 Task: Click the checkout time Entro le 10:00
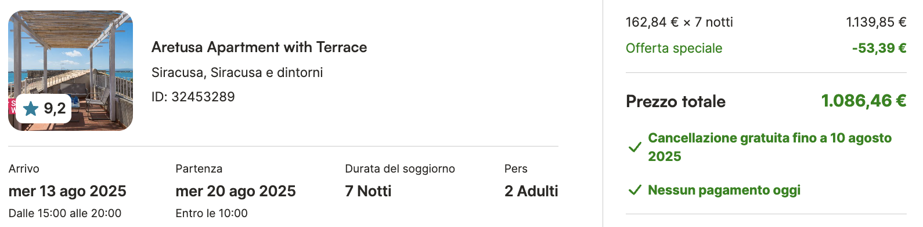[211, 213]
